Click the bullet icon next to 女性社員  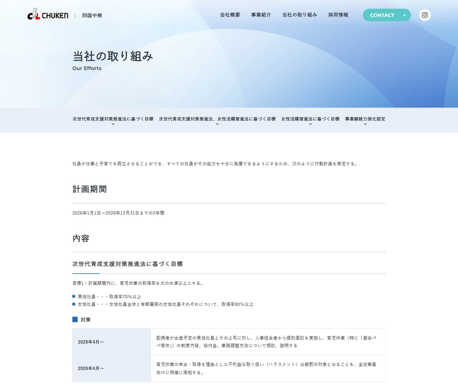coord(74,304)
